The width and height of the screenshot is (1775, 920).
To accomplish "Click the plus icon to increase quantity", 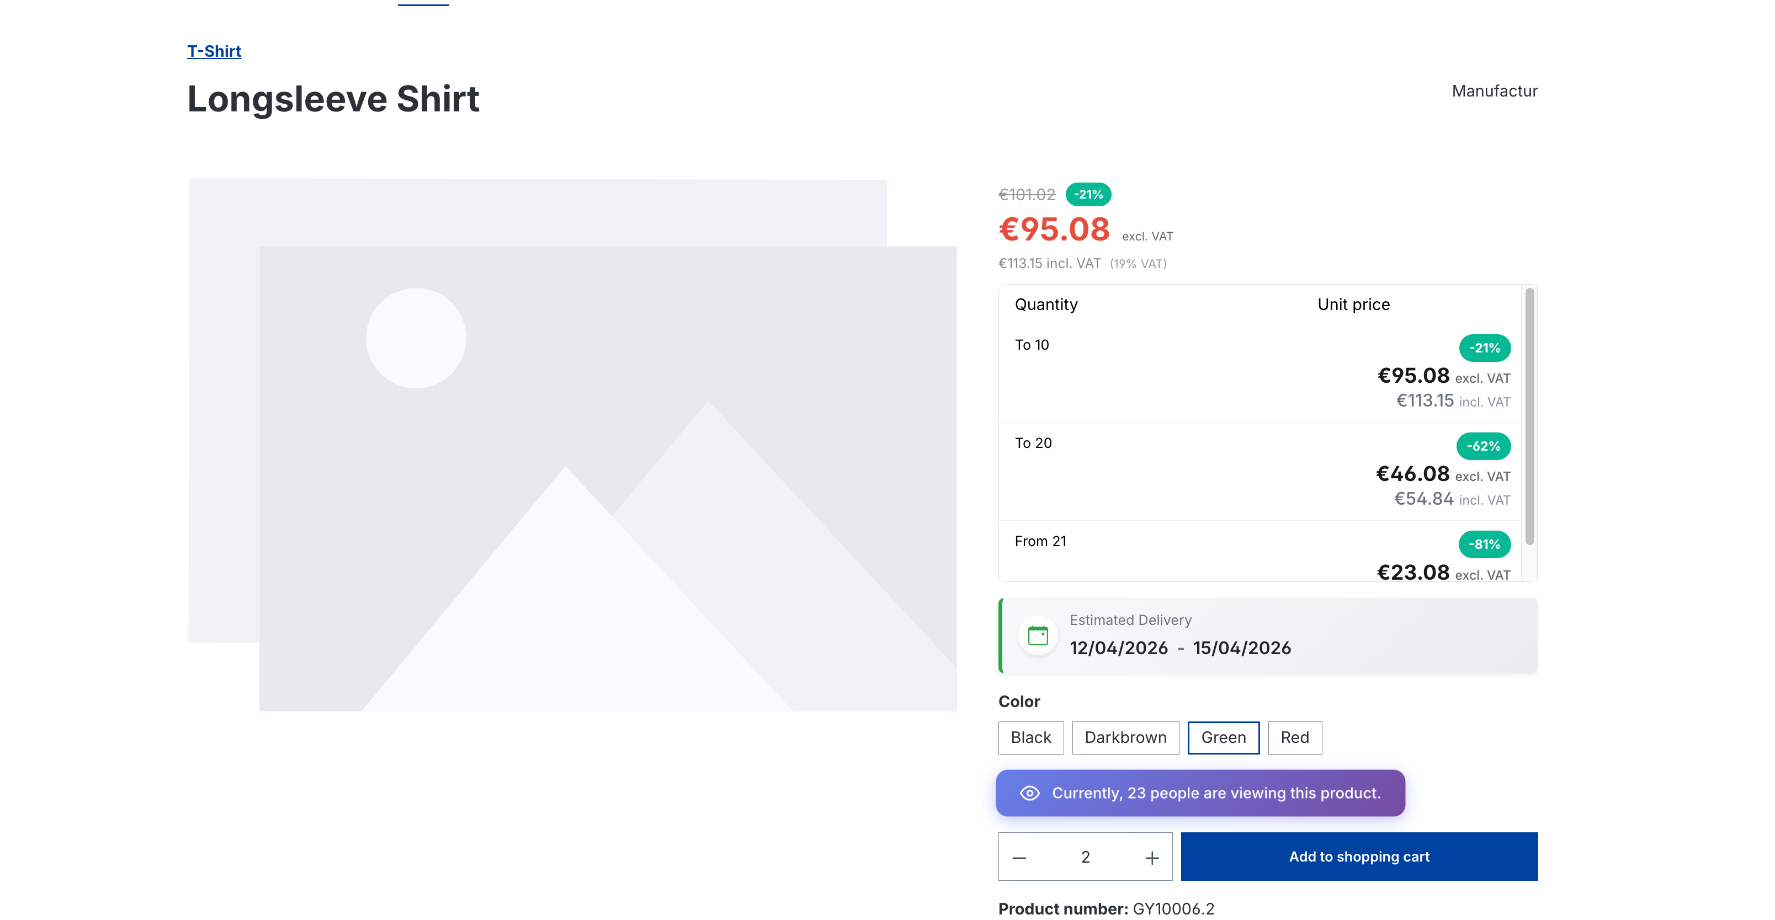I will (1151, 857).
